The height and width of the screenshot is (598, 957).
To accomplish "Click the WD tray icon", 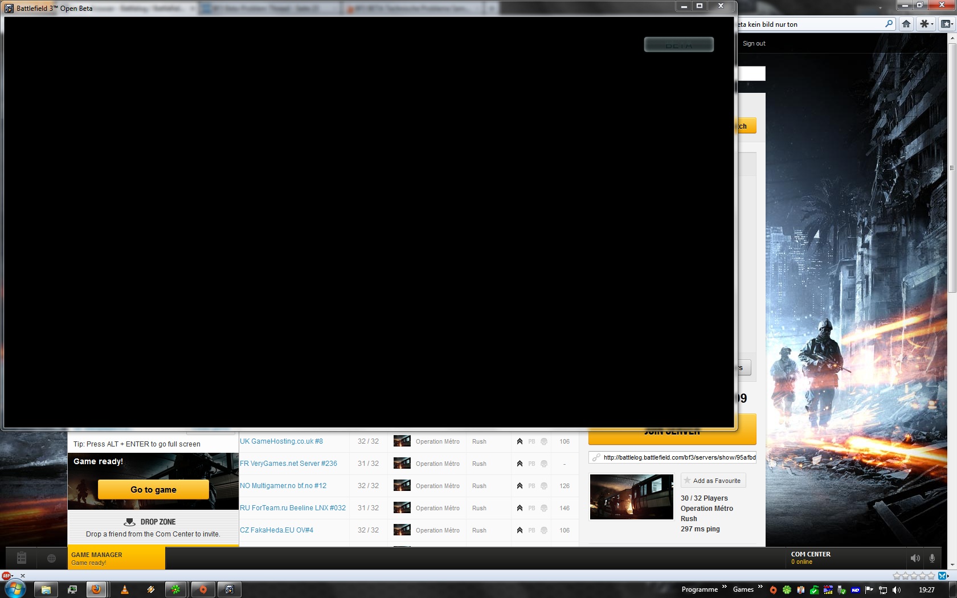I will (855, 590).
